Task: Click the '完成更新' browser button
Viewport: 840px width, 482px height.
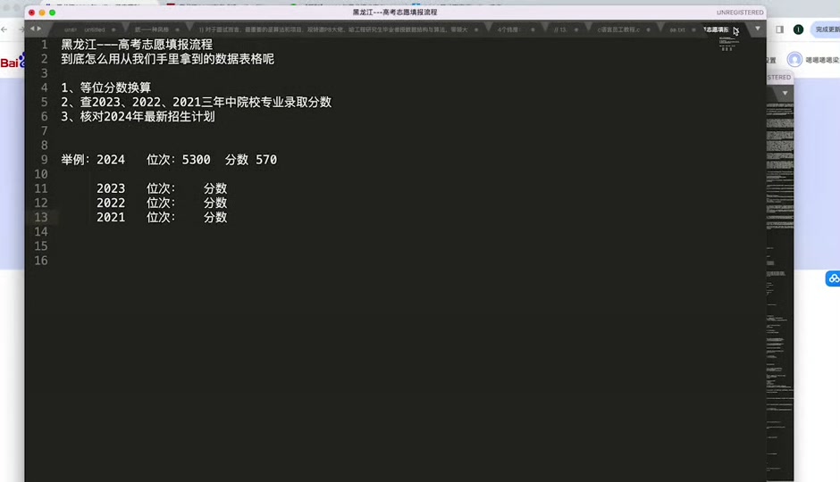Action: pyautogui.click(x=827, y=29)
